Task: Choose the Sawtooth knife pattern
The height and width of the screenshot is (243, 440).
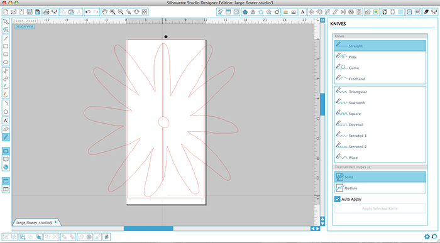Action: pyautogui.click(x=380, y=102)
